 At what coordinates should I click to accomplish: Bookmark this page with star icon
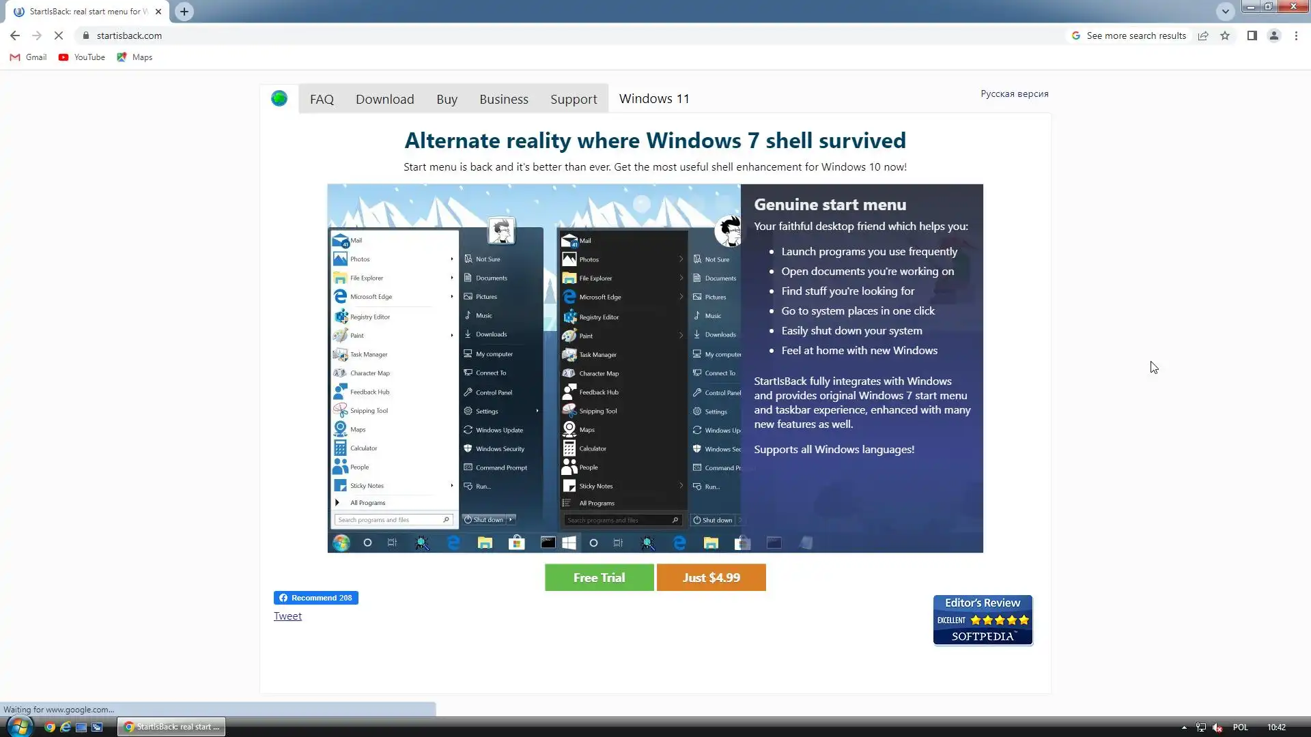point(1225,35)
